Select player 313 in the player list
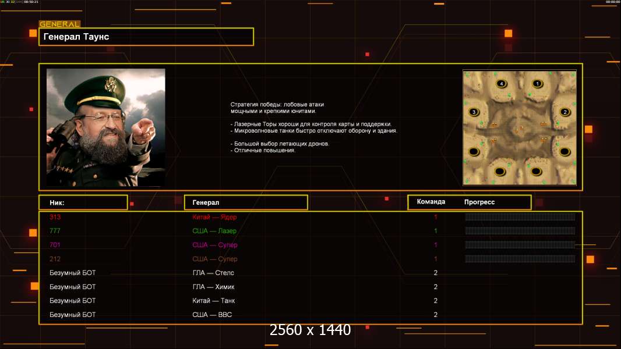This screenshot has height=349, width=621. point(55,217)
